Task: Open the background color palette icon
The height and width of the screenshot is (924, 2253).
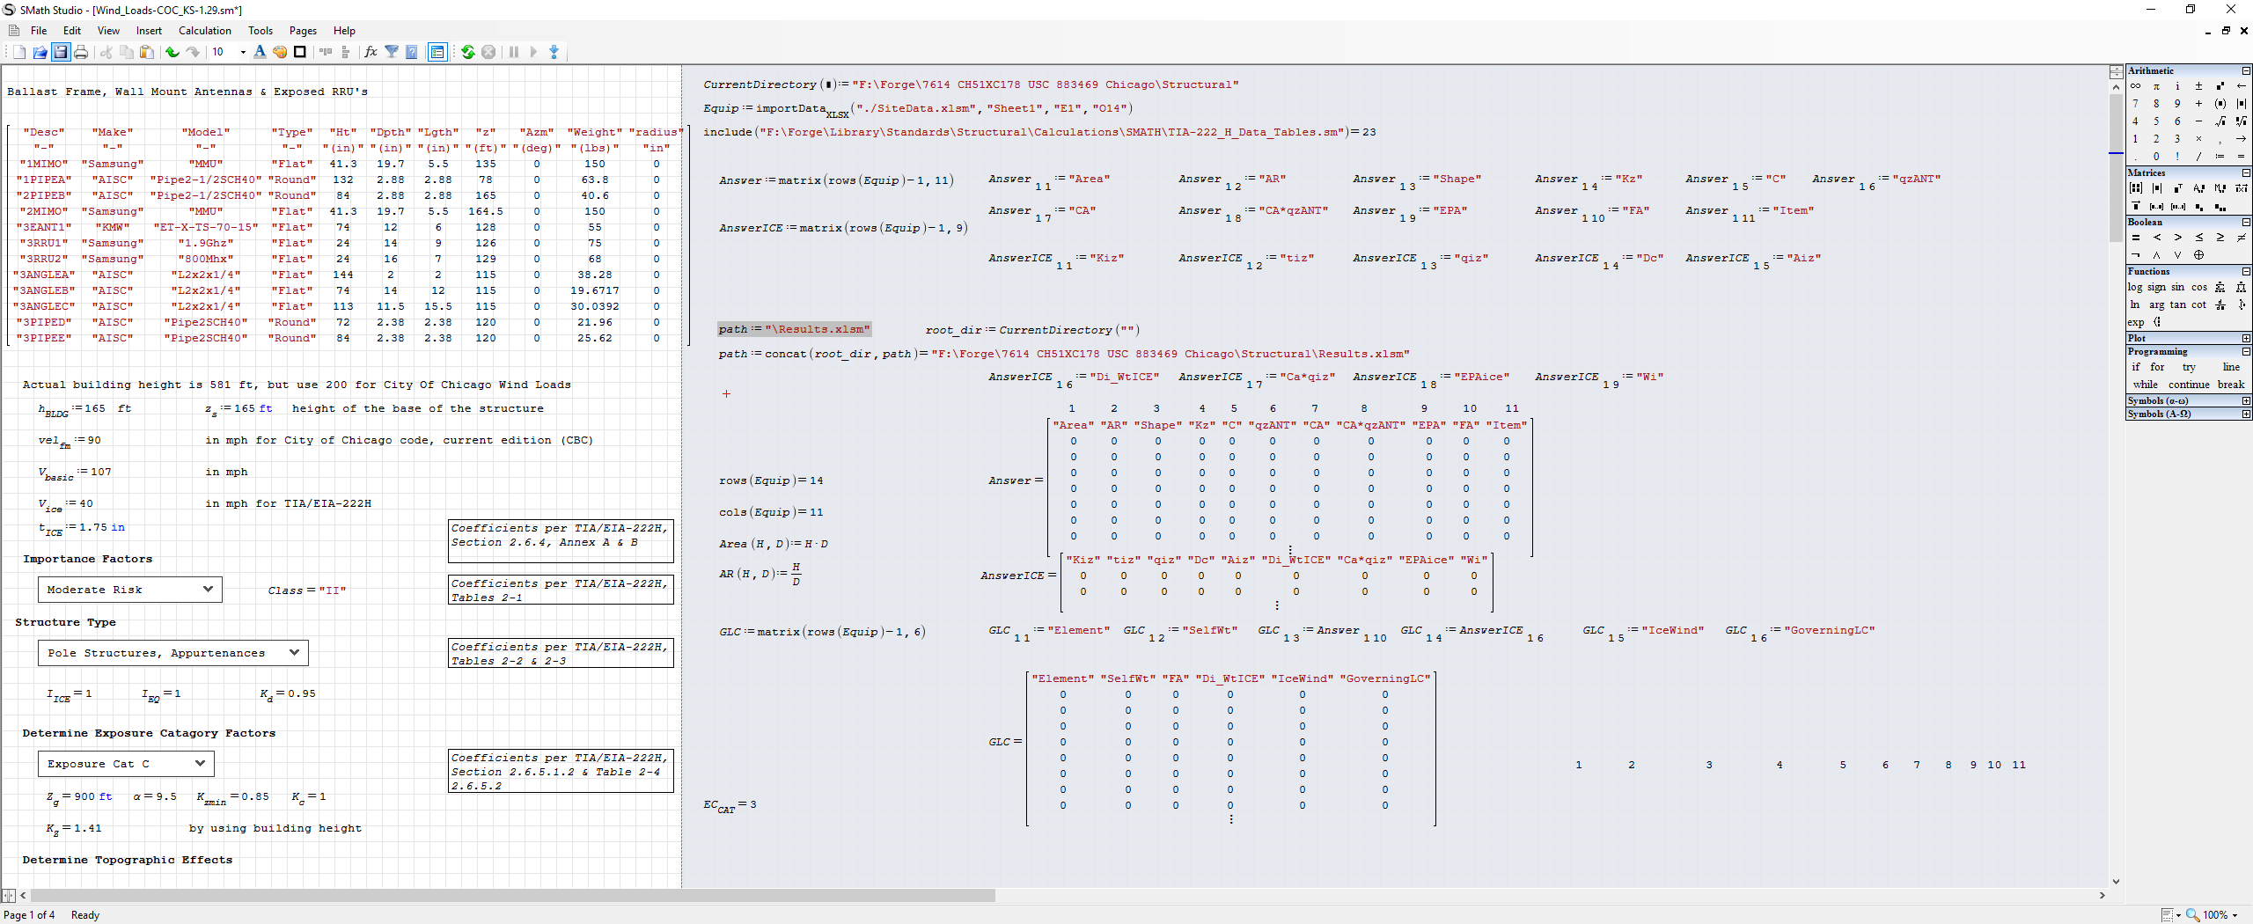Action: pyautogui.click(x=280, y=52)
